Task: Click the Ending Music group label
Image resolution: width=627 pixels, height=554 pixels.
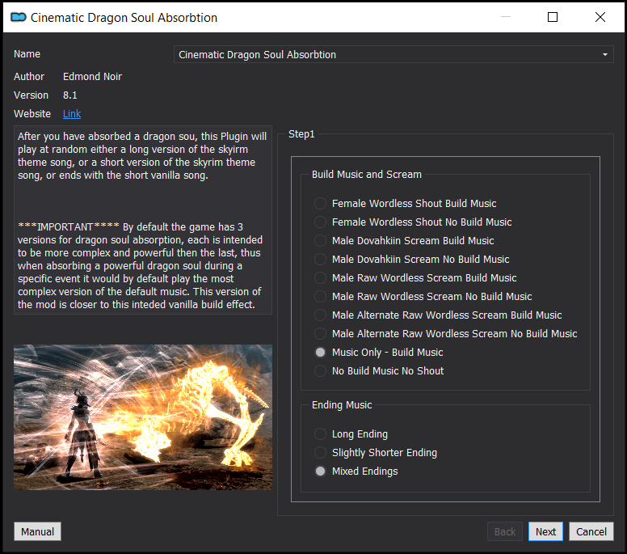Action: tap(342, 405)
